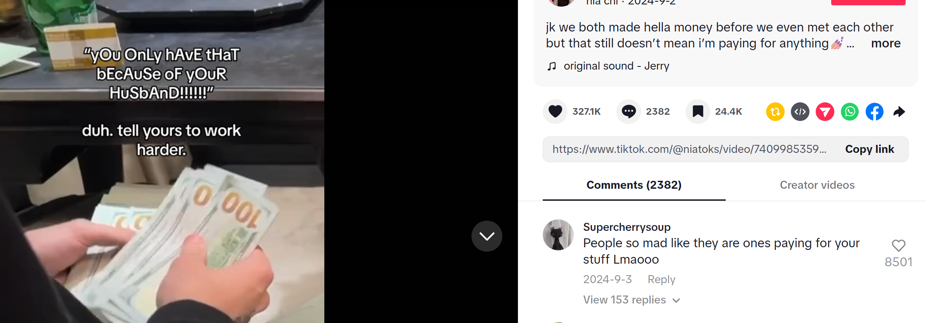
Task: Open Supercherrysoup's profile avatar
Action: tap(558, 235)
